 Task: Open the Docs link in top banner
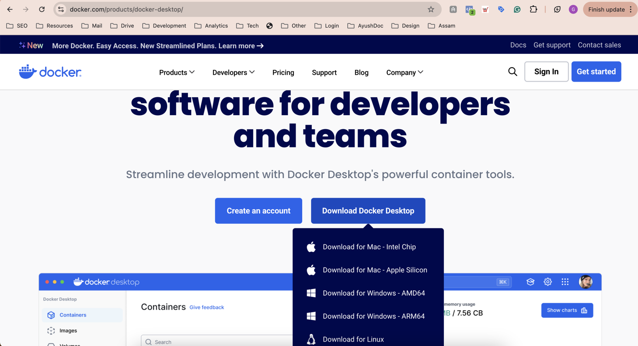pos(518,45)
